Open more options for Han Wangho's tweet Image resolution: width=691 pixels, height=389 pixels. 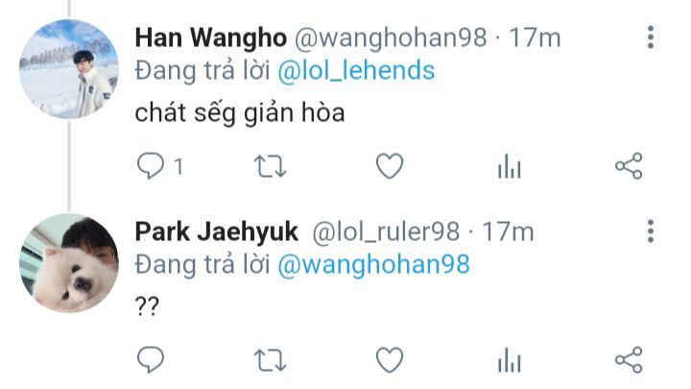click(x=651, y=37)
